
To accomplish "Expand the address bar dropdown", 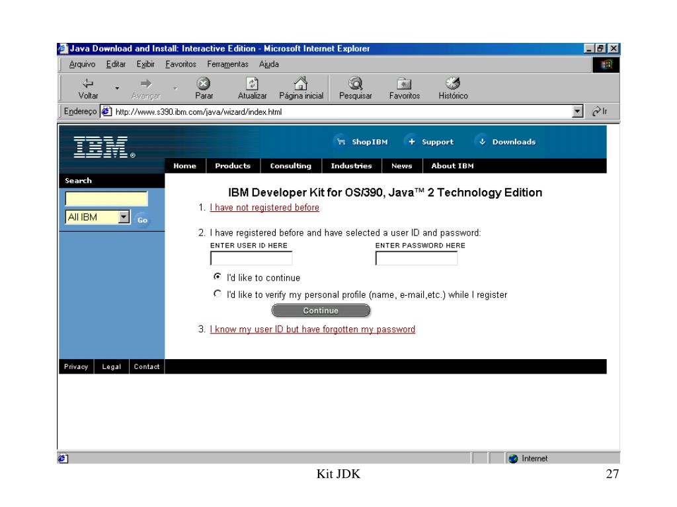I will coord(577,111).
